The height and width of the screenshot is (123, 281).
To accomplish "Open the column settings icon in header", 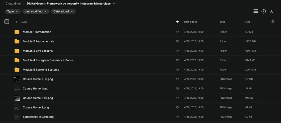I will (x=273, y=22).
